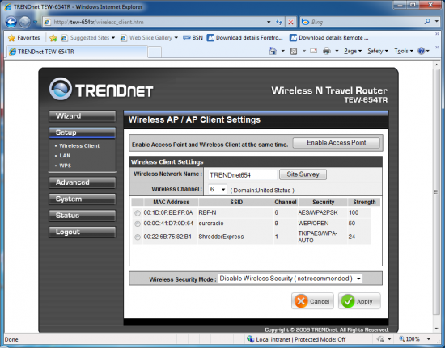Expand Web Slice Gallery dropdown

pos(176,38)
